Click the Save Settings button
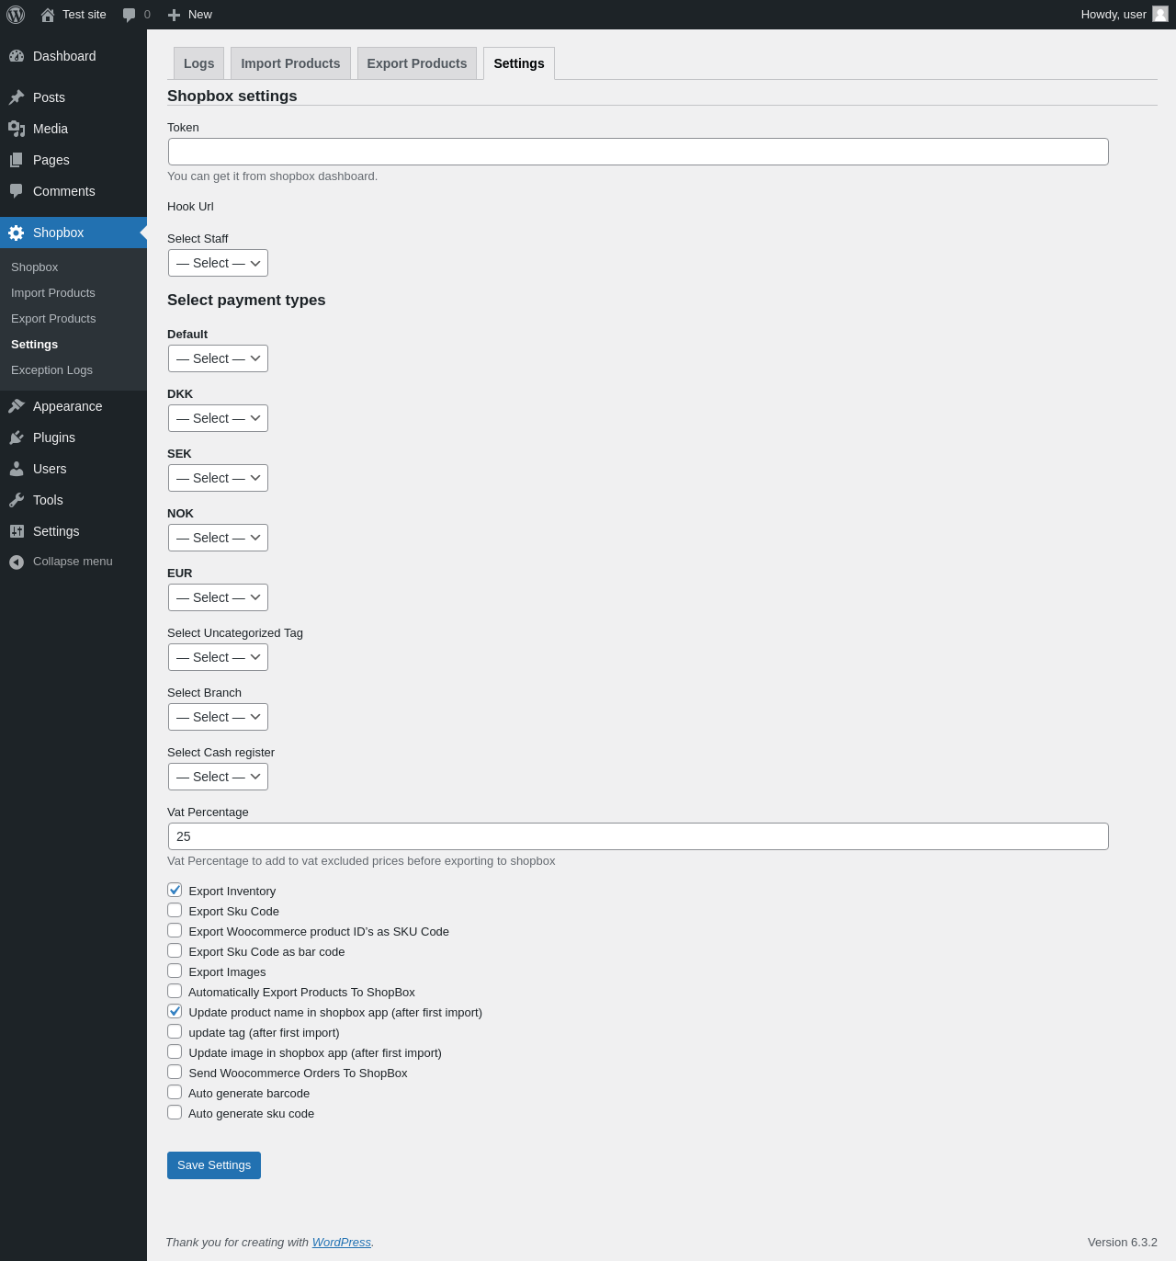1176x1261 pixels. 214,1165
